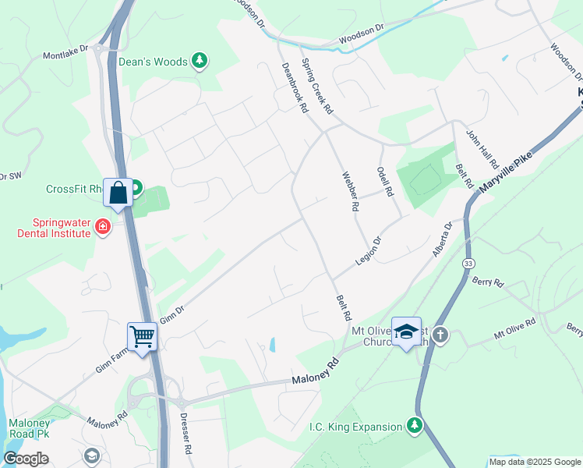Click the Montlake Dr road label
The image size is (583, 468).
coord(65,52)
